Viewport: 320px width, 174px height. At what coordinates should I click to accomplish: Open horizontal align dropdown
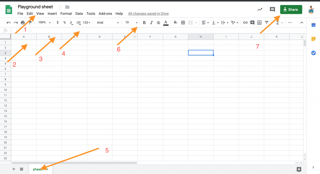[205, 23]
